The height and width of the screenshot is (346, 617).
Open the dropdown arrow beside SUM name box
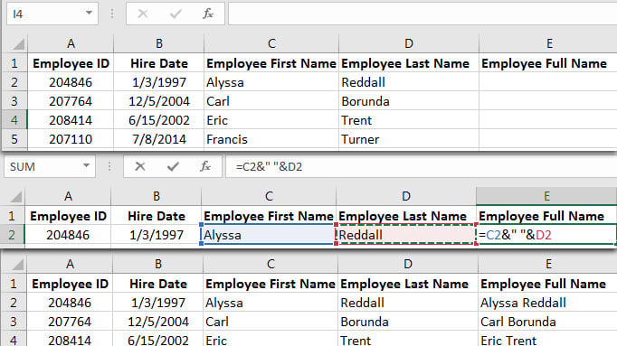[86, 165]
